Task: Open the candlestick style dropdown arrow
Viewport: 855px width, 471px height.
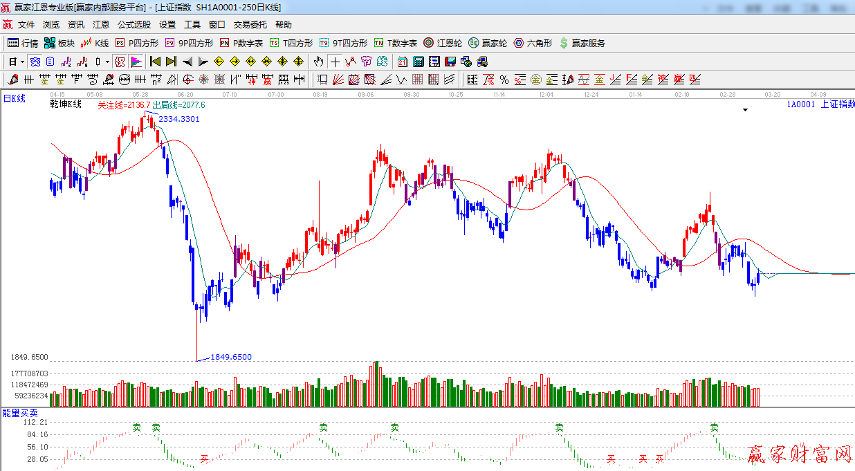Action: click(x=107, y=62)
